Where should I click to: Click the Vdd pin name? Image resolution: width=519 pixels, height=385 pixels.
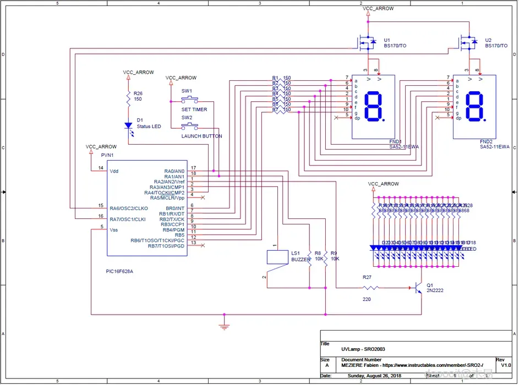114,171
